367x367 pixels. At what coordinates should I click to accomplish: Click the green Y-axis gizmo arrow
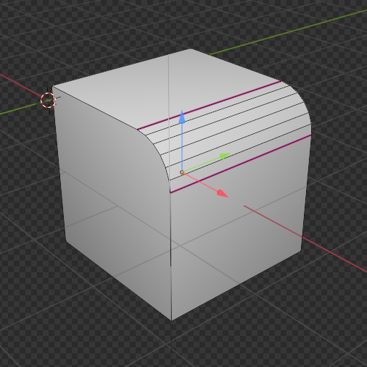point(225,156)
